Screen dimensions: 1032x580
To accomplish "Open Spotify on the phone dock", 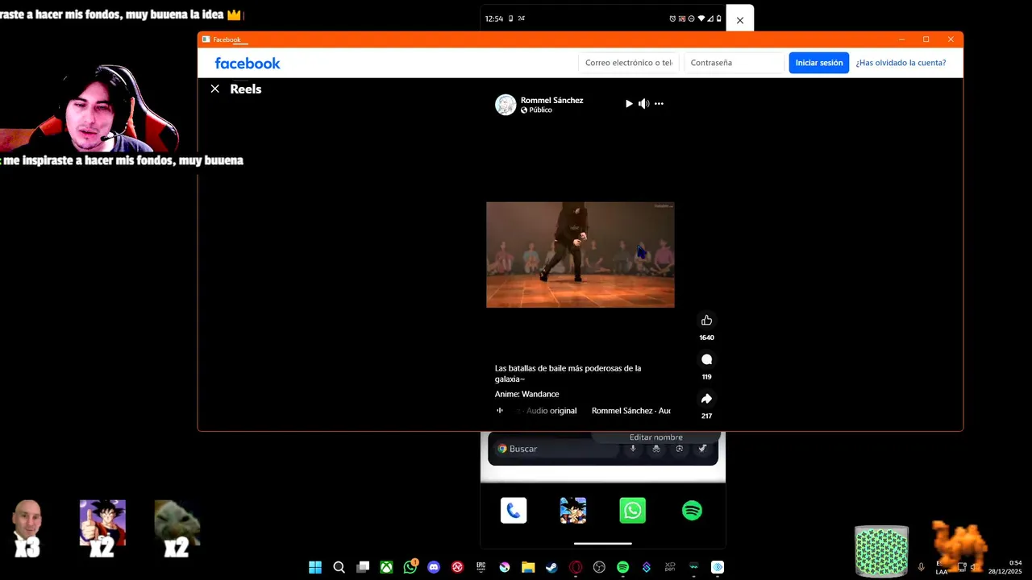I will 692,511.
